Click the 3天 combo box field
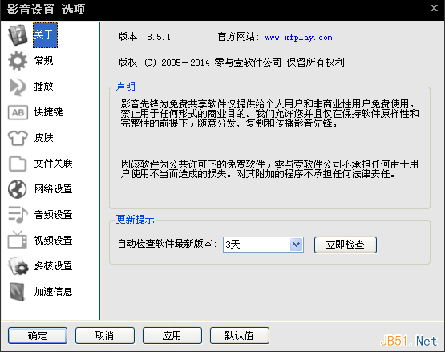445x352 pixels. point(263,245)
